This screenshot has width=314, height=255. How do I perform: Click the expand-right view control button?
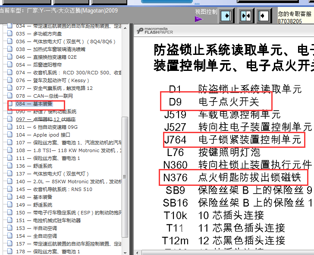227,16
